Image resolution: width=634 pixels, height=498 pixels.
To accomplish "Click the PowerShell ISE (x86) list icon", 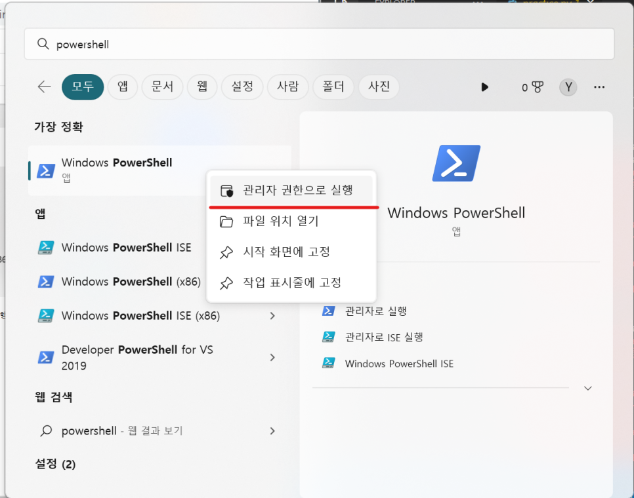I will coord(46,315).
